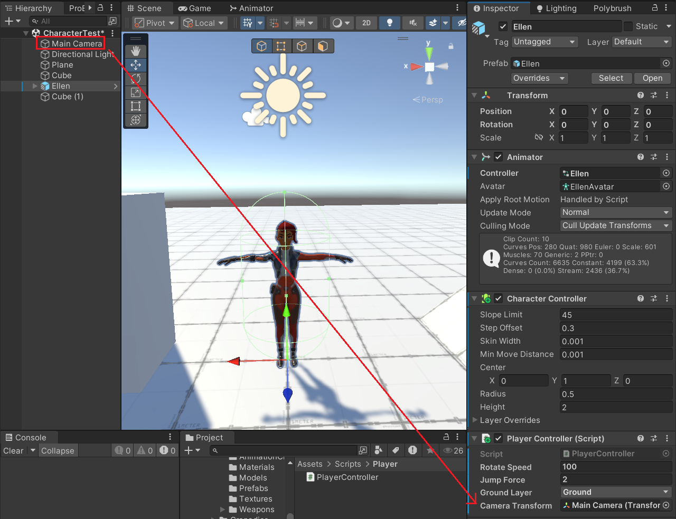Click Rotate Speed input field
This screenshot has height=519, width=676.
(x=616, y=467)
